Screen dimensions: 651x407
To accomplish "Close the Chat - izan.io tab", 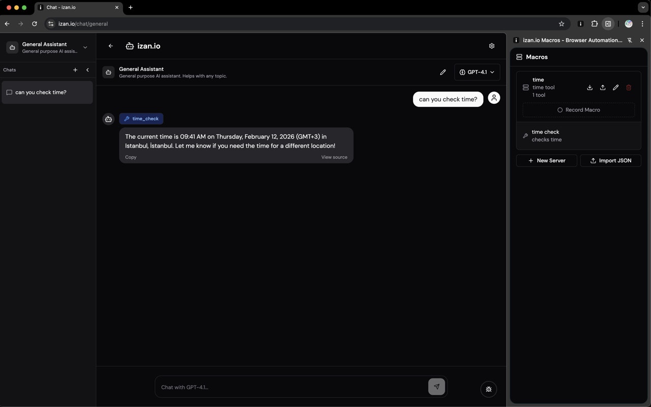I will pos(117,8).
